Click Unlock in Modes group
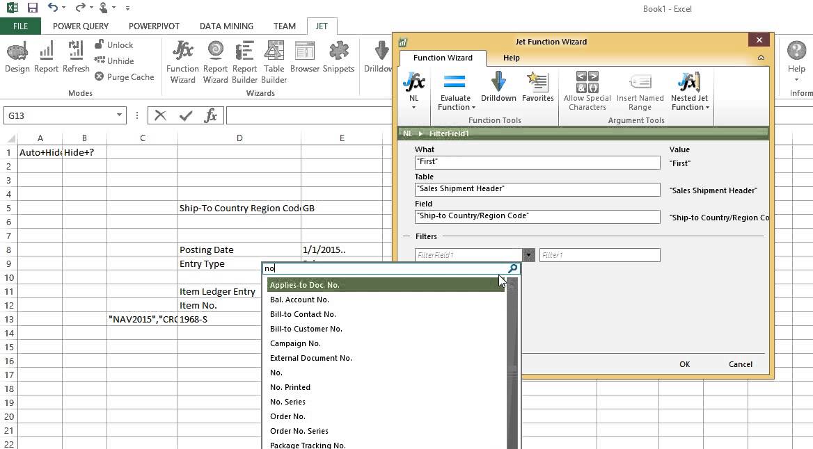 click(113, 45)
